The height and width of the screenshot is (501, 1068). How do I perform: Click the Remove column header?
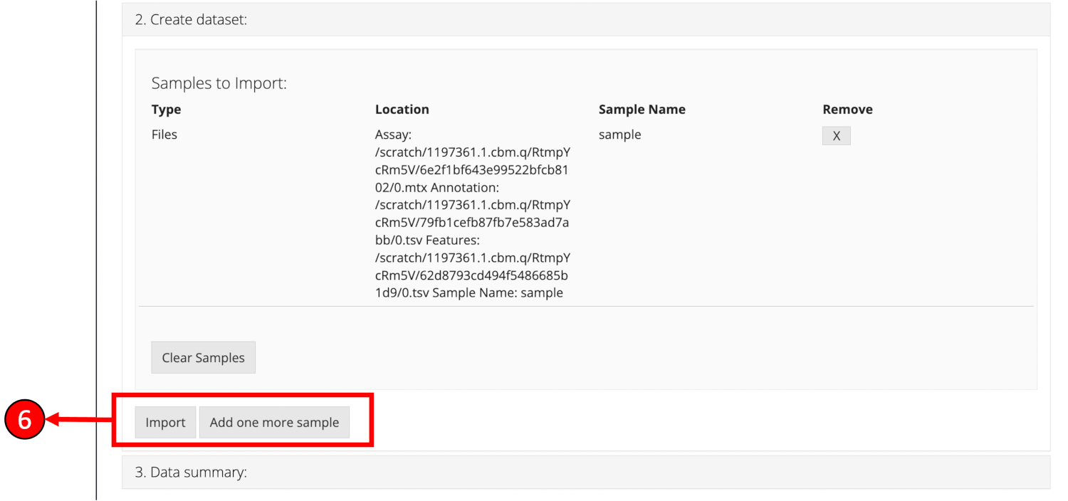click(x=847, y=110)
